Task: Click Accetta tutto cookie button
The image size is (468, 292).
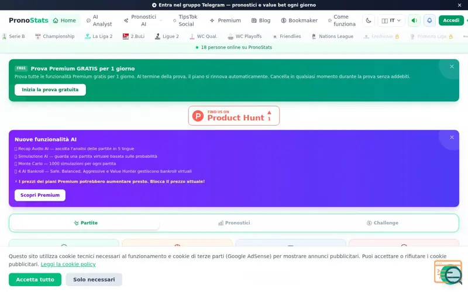Action: [35, 280]
